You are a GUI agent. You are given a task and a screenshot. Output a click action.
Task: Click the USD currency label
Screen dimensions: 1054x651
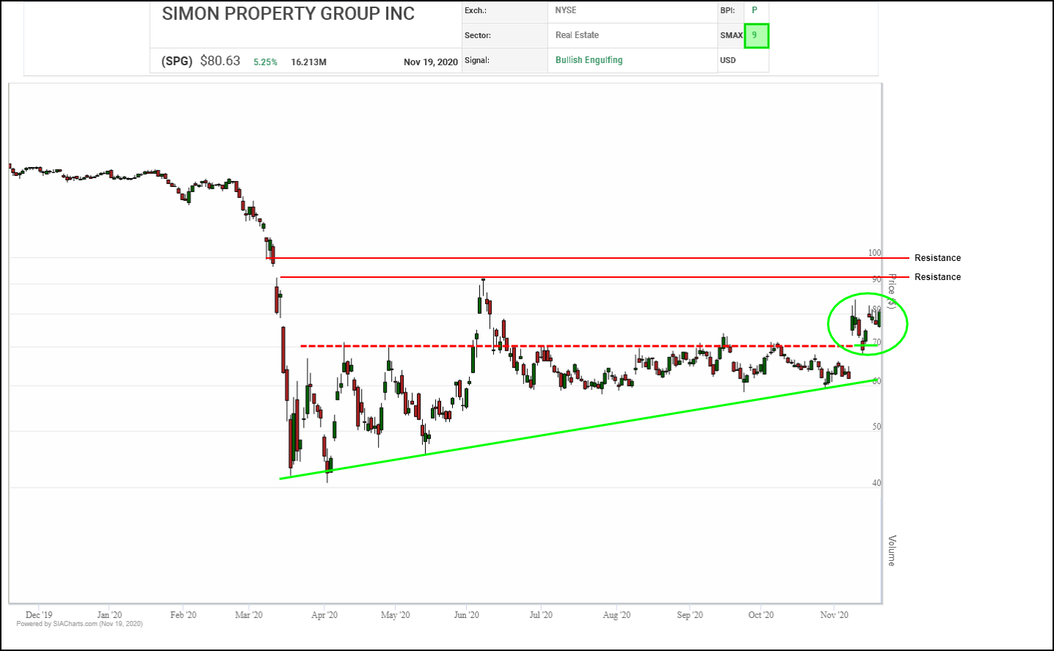tap(727, 60)
